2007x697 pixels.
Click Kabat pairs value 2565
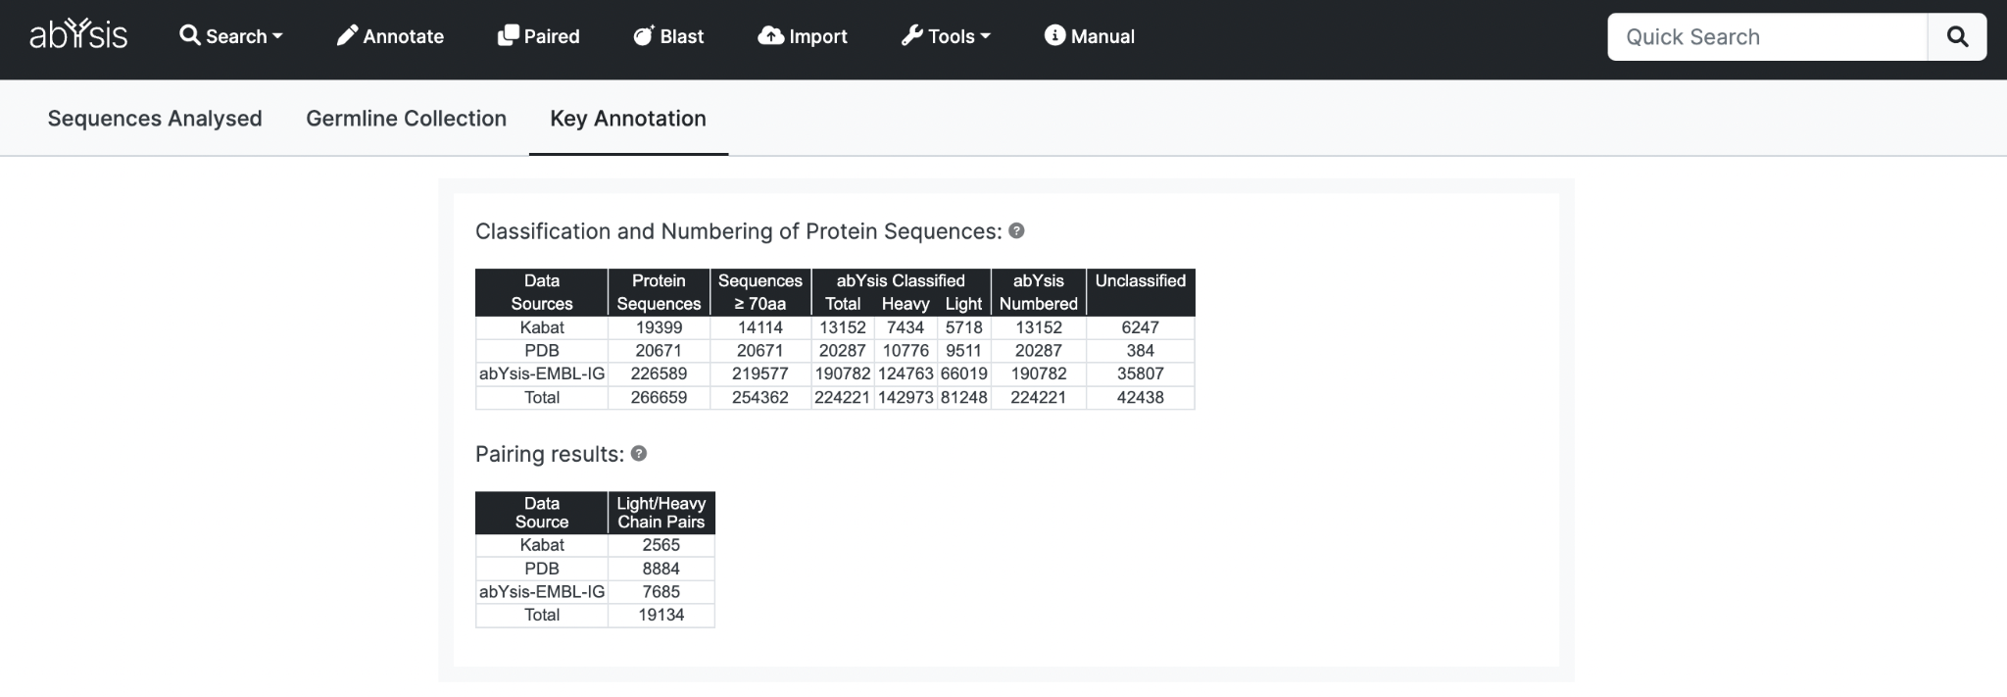click(661, 545)
